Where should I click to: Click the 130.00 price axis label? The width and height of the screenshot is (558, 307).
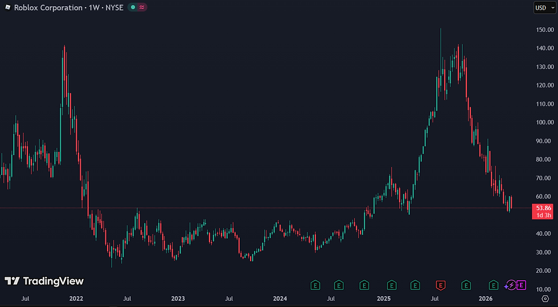pos(545,67)
